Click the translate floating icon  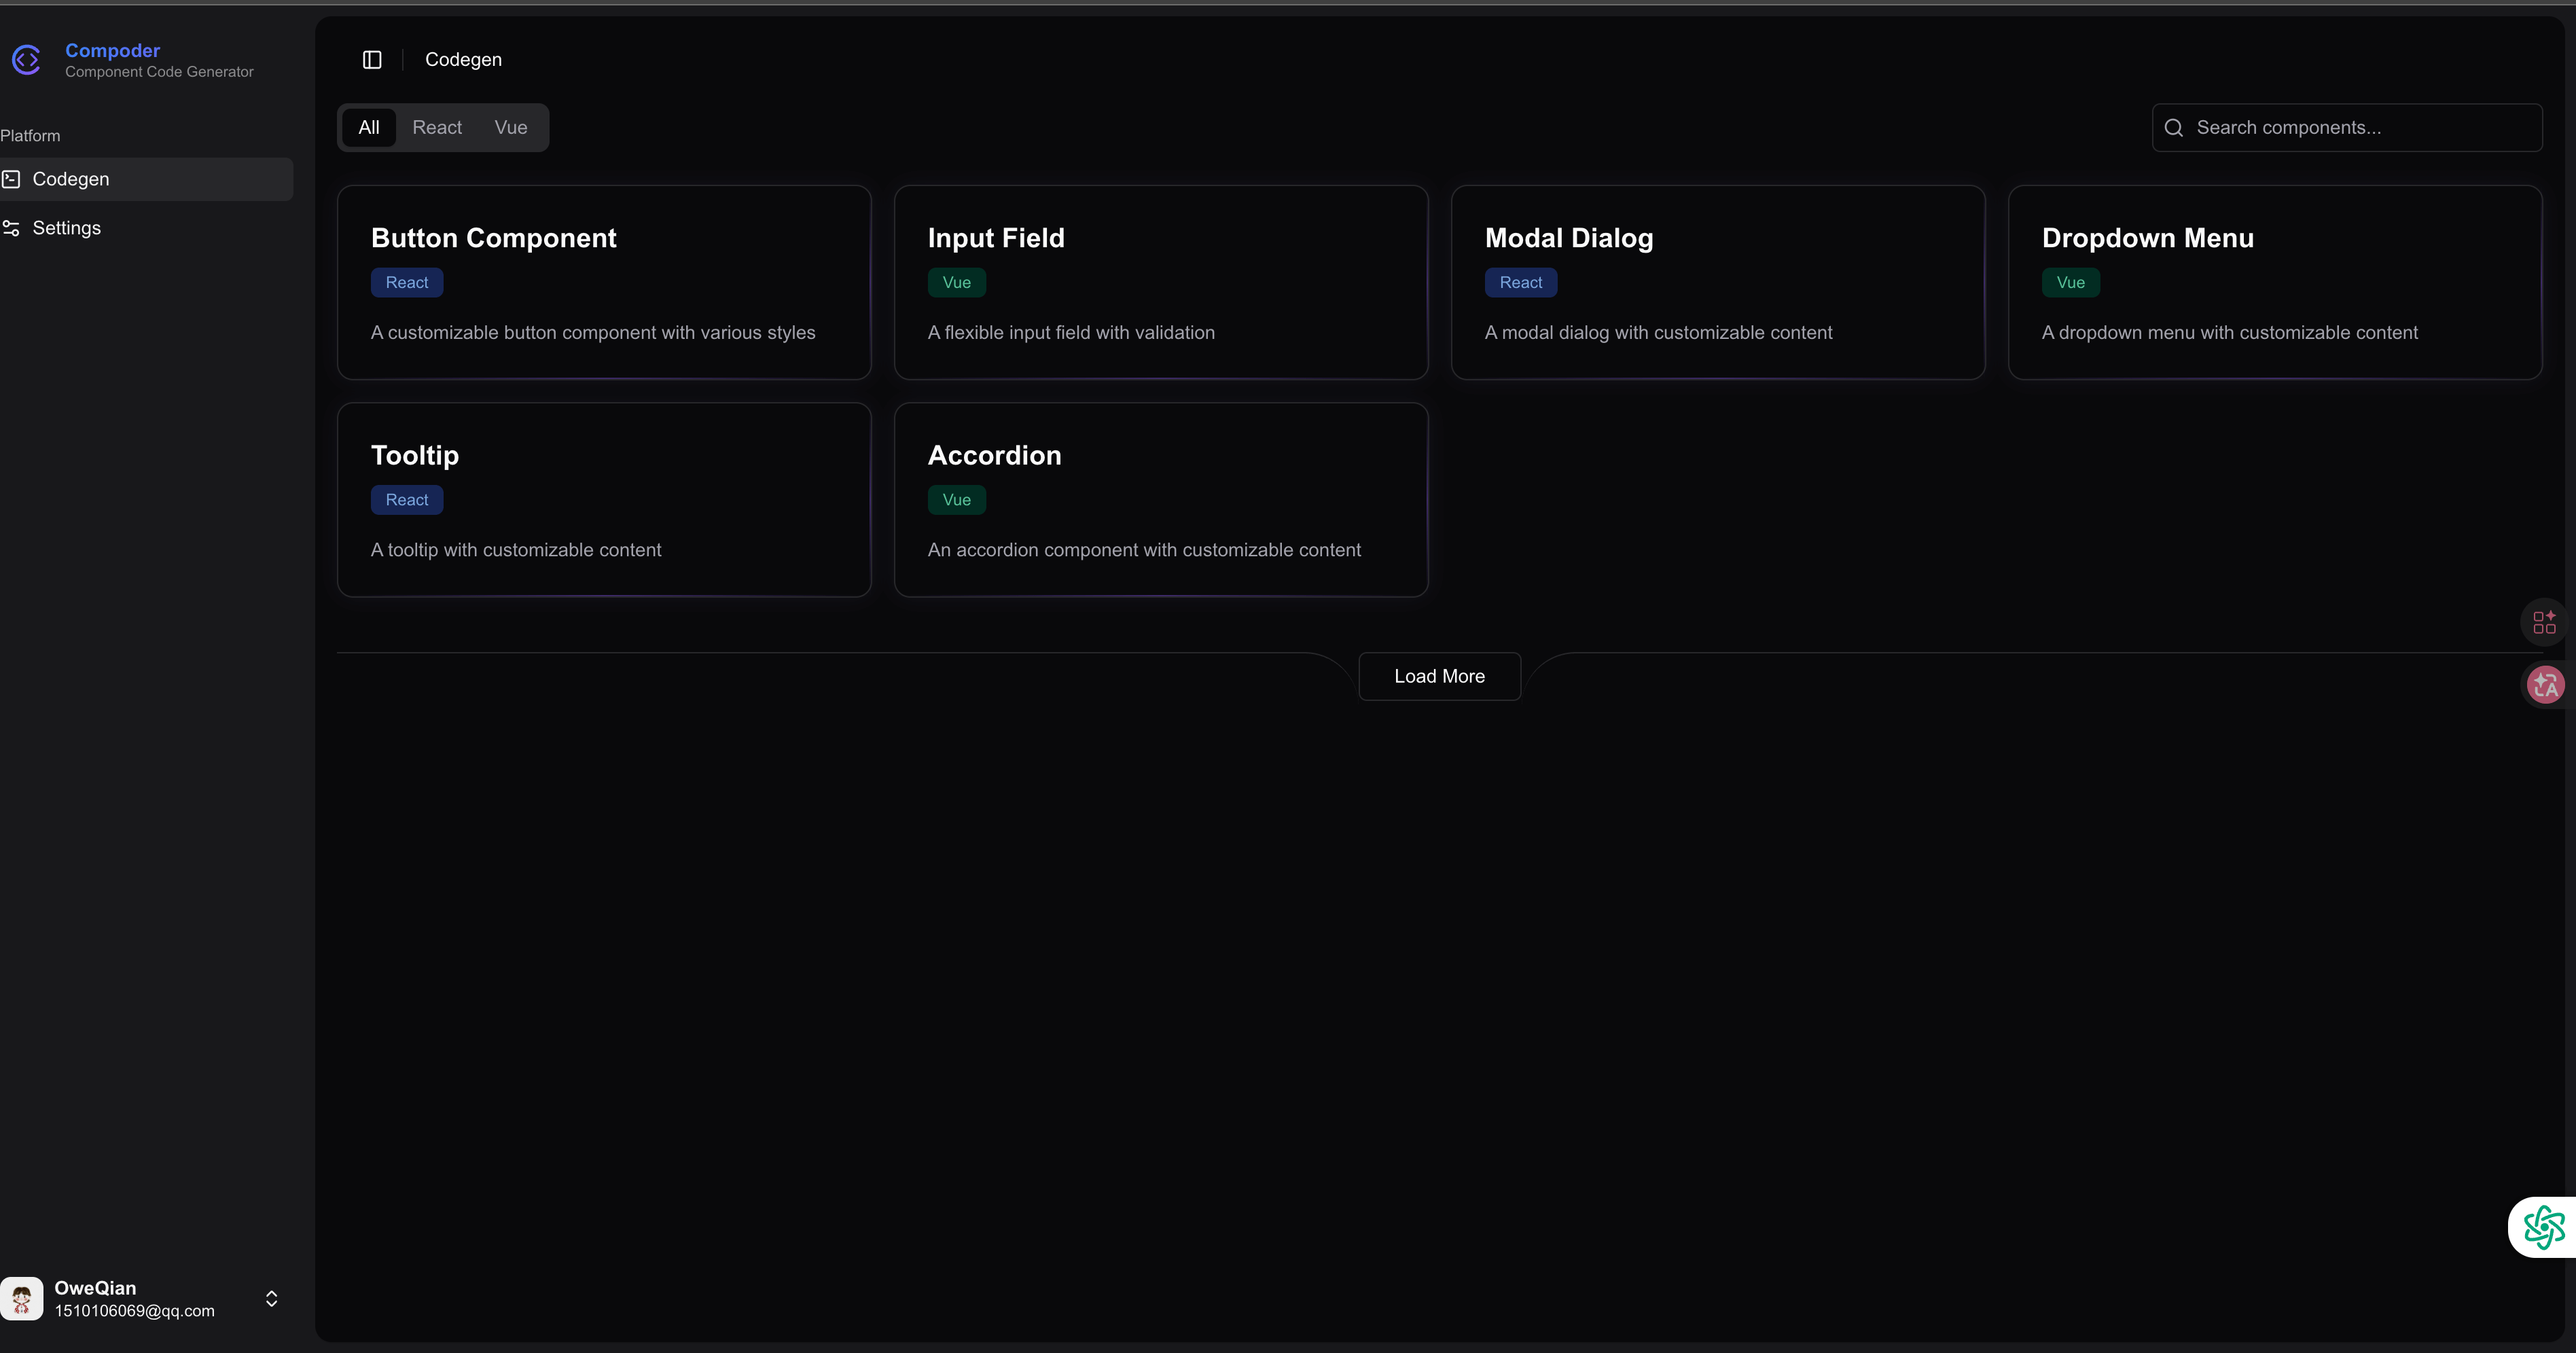click(x=2545, y=685)
